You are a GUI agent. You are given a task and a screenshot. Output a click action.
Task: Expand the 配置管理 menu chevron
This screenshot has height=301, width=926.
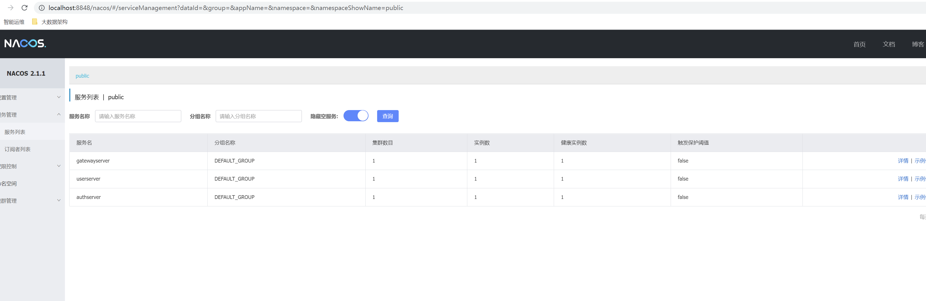pos(59,97)
